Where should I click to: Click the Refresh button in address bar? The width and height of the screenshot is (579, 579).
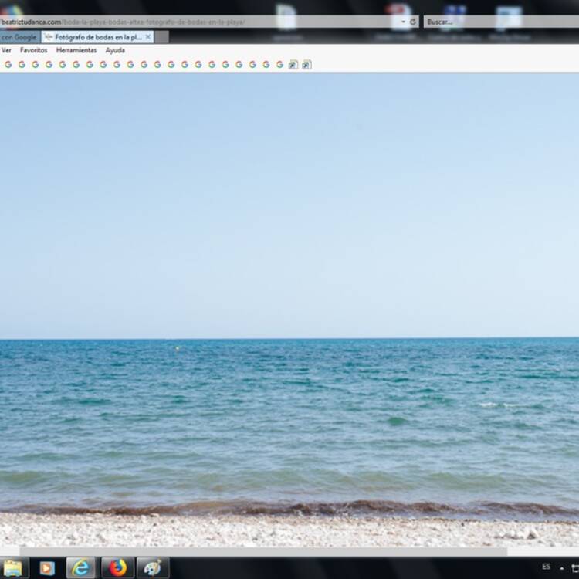[x=412, y=22]
